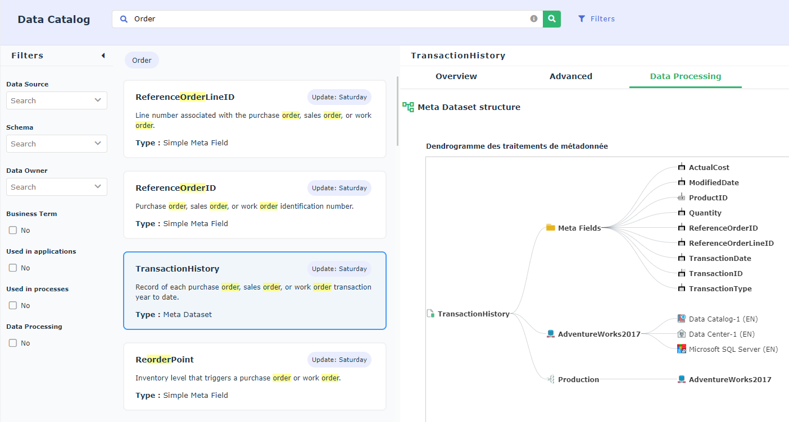Image resolution: width=789 pixels, height=427 pixels.
Task: Click the Order search input field
Action: tap(326, 19)
